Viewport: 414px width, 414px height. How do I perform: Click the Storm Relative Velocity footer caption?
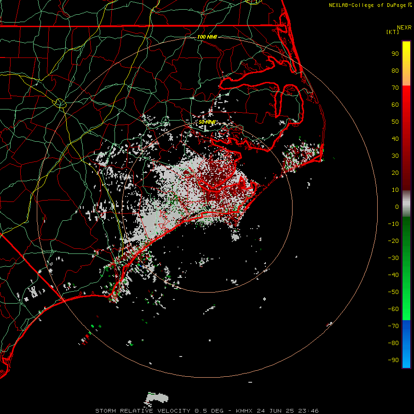coord(207,411)
